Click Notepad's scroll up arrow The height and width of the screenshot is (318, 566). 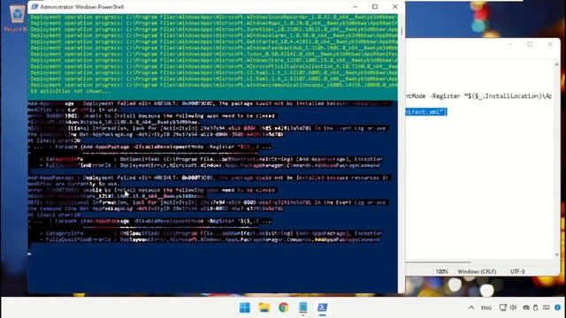click(x=556, y=64)
